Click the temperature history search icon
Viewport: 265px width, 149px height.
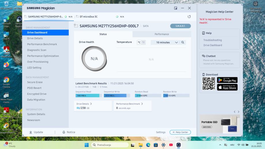[183, 42]
